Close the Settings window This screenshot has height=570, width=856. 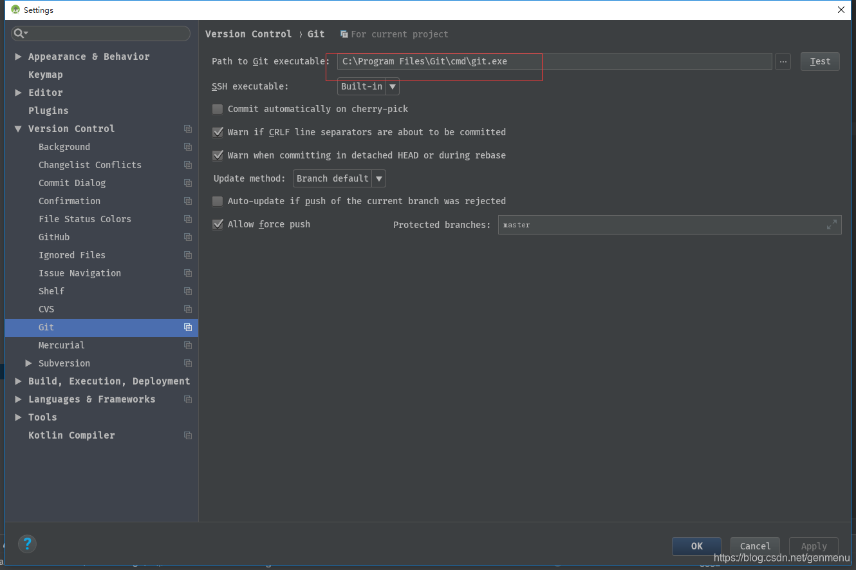(841, 10)
